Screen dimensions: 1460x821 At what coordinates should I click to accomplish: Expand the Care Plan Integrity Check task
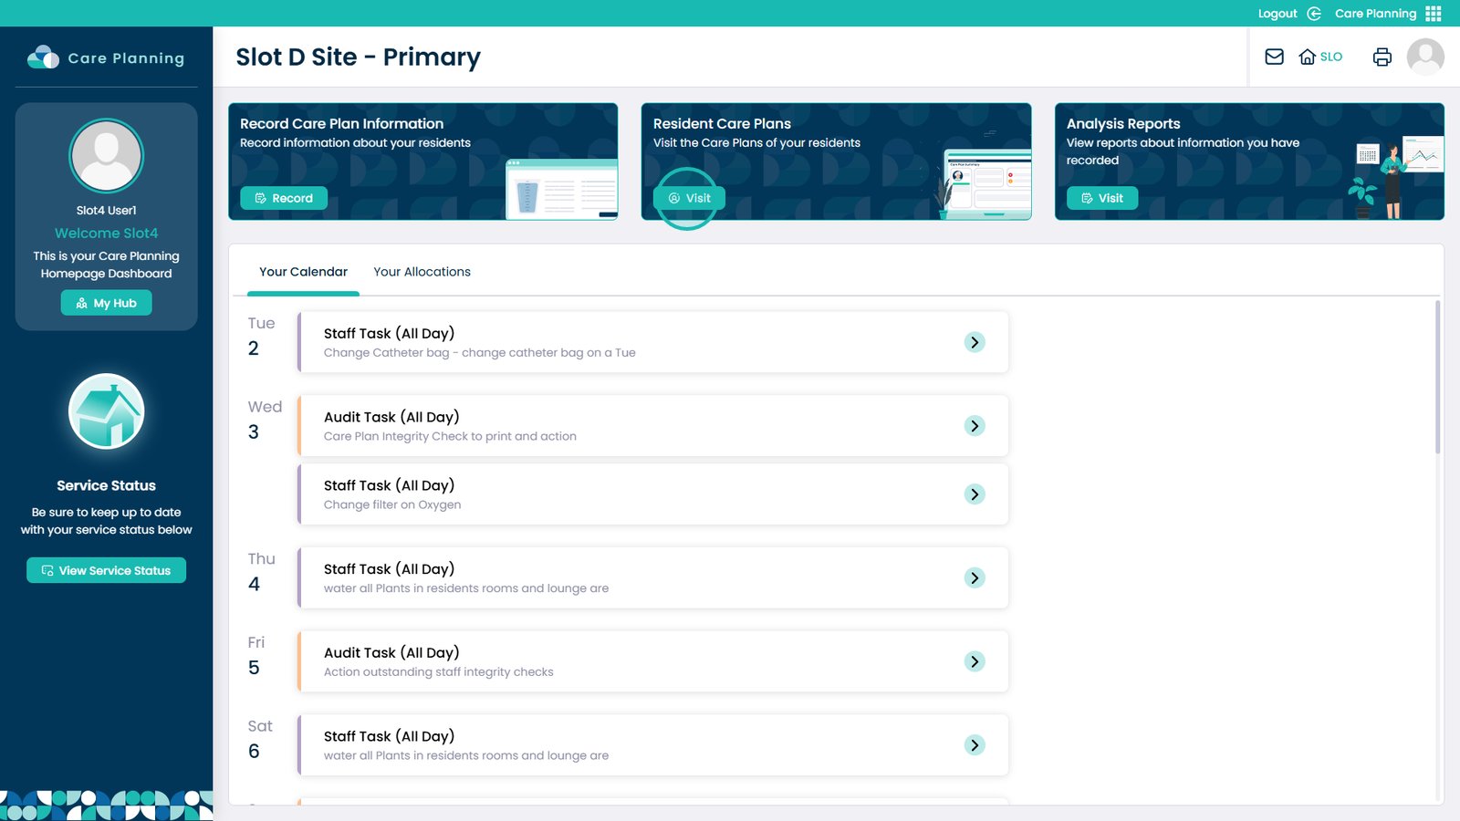975,426
